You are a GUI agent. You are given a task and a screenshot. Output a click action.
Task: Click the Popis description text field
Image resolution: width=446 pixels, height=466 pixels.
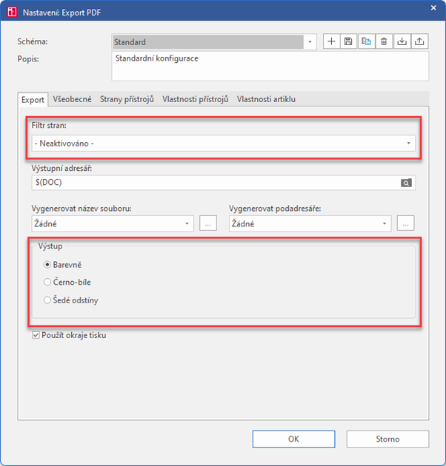pos(270,65)
